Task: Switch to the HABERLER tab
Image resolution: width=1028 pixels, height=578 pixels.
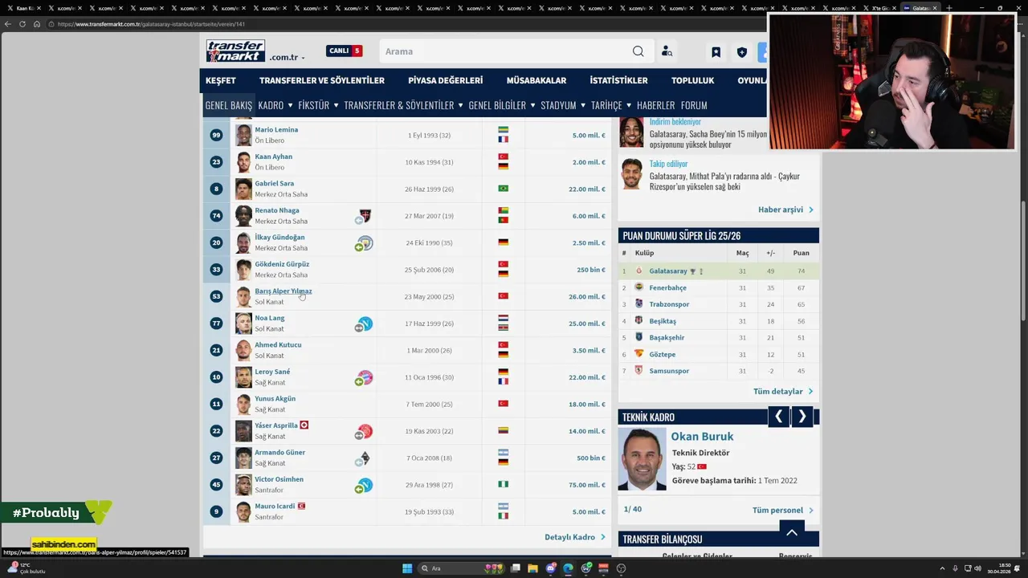Action: 655,105
